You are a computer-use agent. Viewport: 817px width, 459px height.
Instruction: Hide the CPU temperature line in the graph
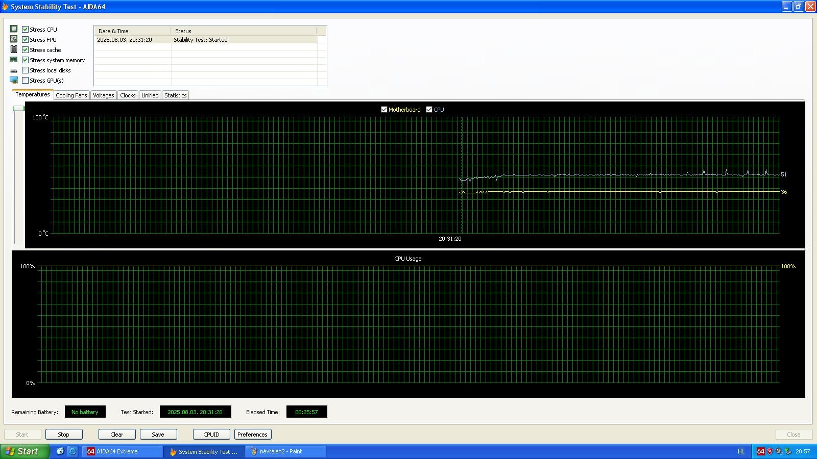click(429, 109)
